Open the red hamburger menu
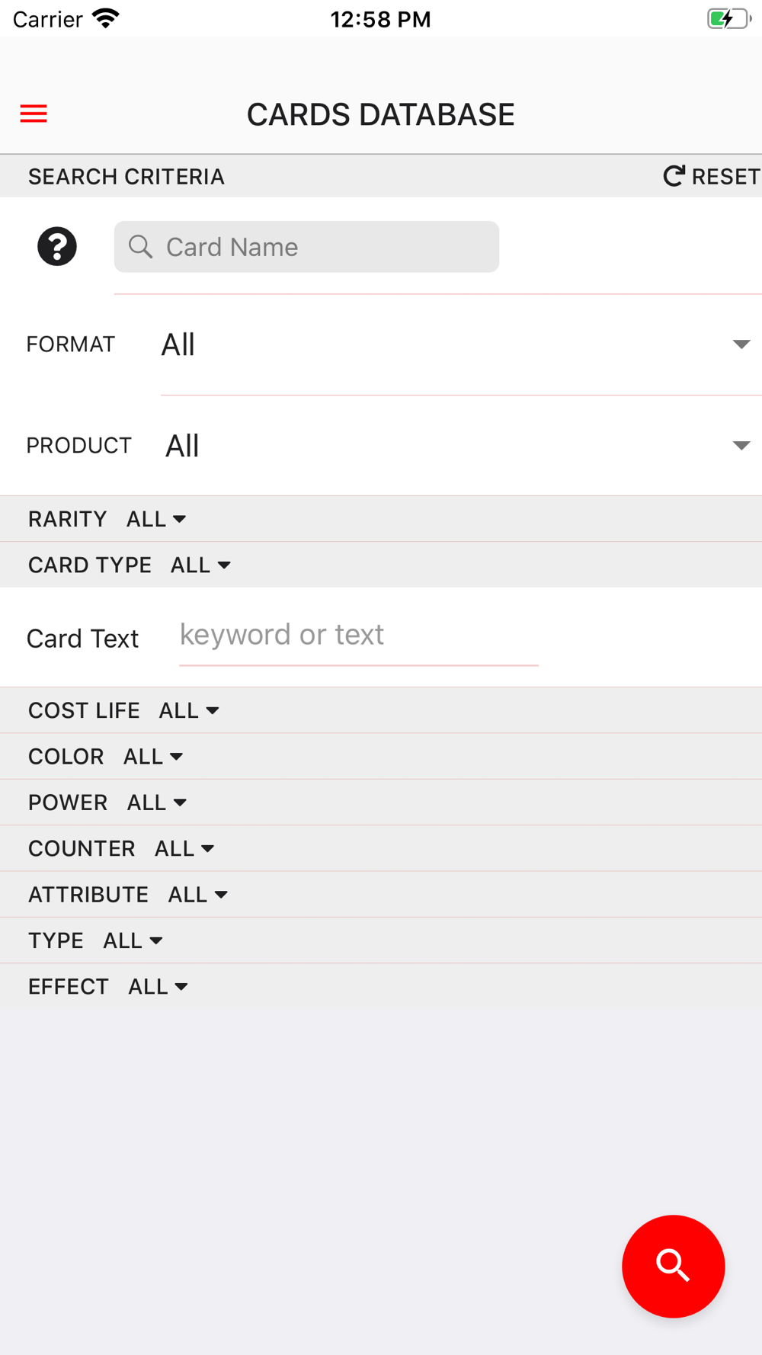The image size is (762, 1355). (34, 114)
